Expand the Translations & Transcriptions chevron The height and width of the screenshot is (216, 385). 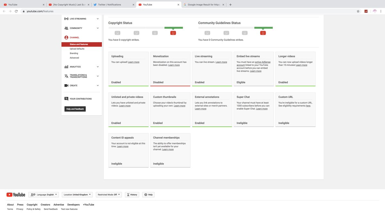tap(98, 76)
